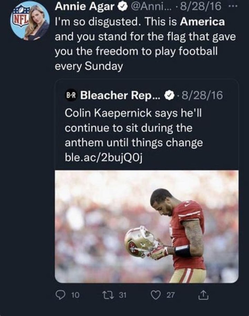Open Annie Agar's profile picture
The width and height of the screenshot is (249, 316).
coord(29,20)
